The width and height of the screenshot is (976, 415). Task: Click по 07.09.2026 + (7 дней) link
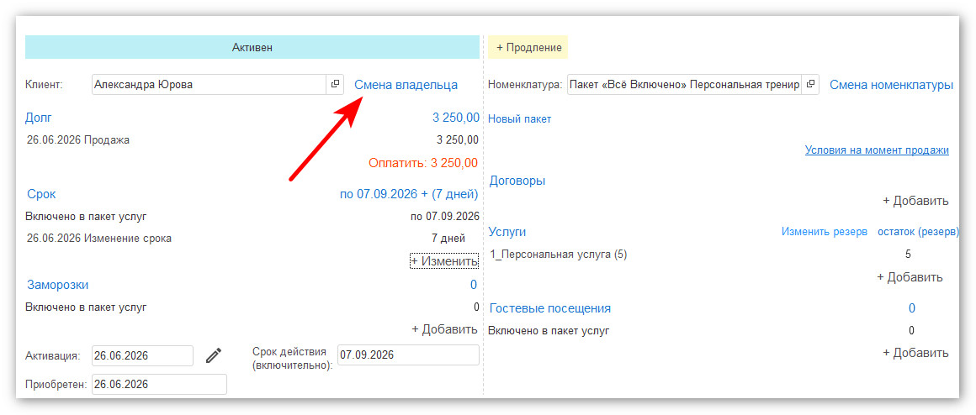click(x=409, y=194)
